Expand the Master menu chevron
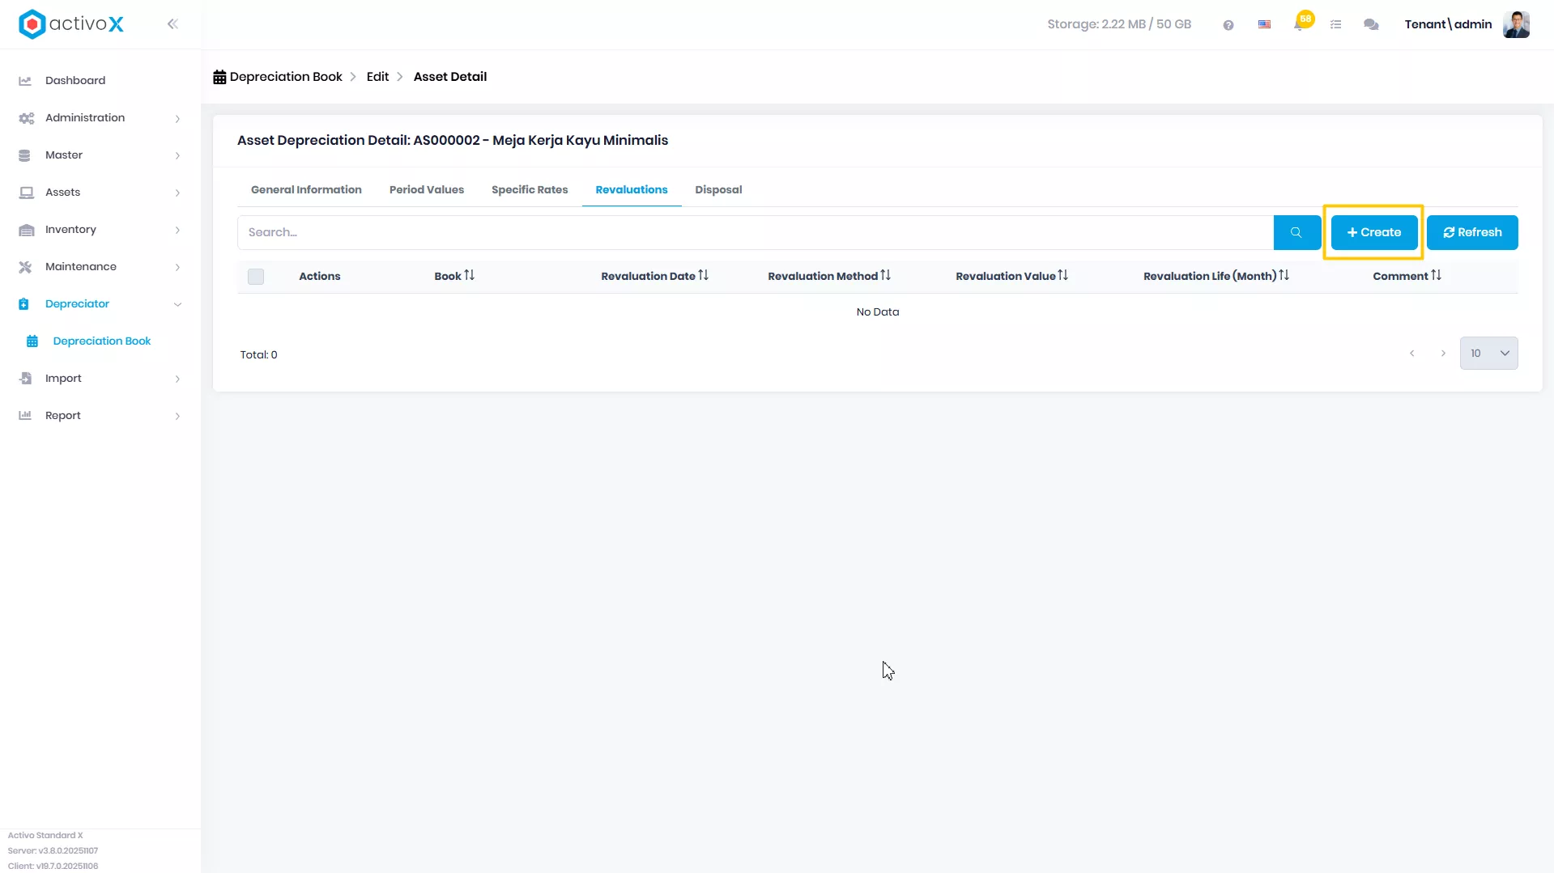This screenshot has height=873, width=1554. point(177,156)
